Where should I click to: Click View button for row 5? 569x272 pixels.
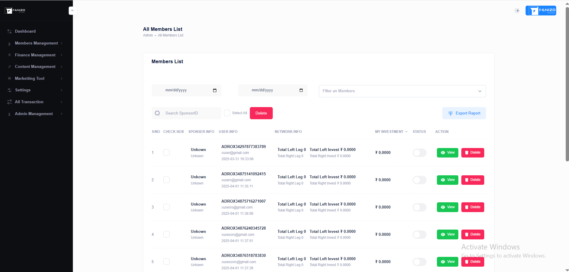click(448, 262)
